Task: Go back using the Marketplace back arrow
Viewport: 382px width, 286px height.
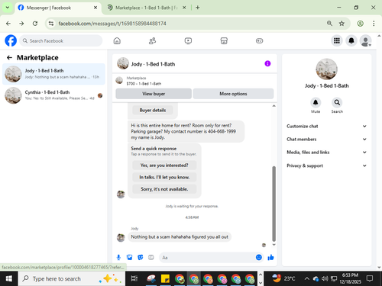Action: coord(9,58)
